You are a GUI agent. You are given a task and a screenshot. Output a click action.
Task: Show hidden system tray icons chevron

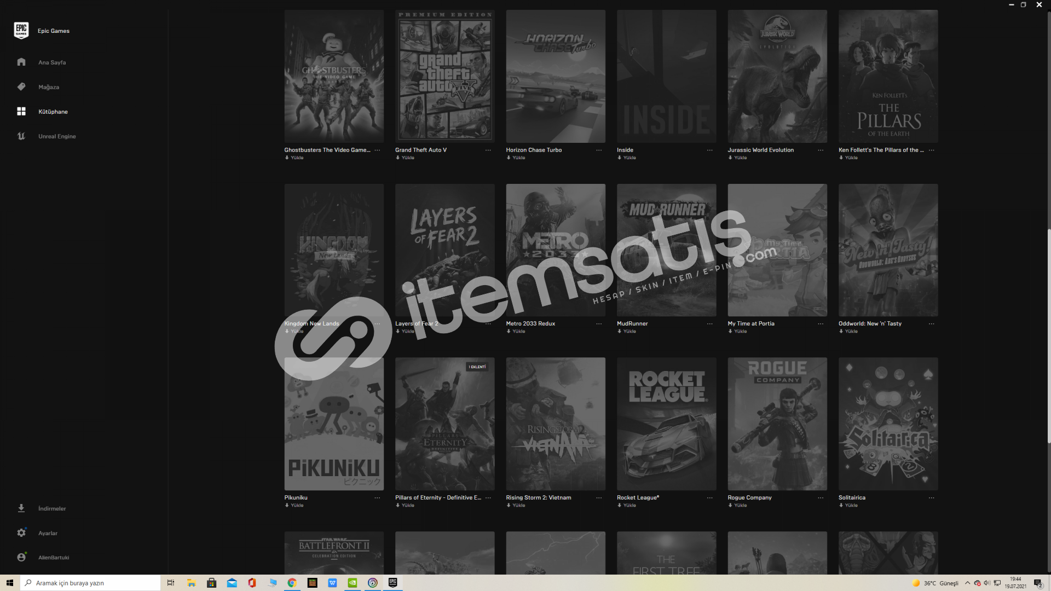pyautogui.click(x=967, y=583)
